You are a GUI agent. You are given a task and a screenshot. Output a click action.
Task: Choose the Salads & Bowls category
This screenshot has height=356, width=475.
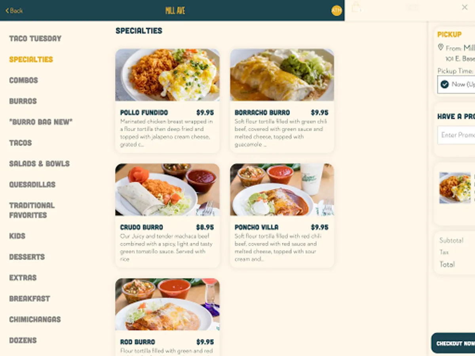tap(40, 164)
